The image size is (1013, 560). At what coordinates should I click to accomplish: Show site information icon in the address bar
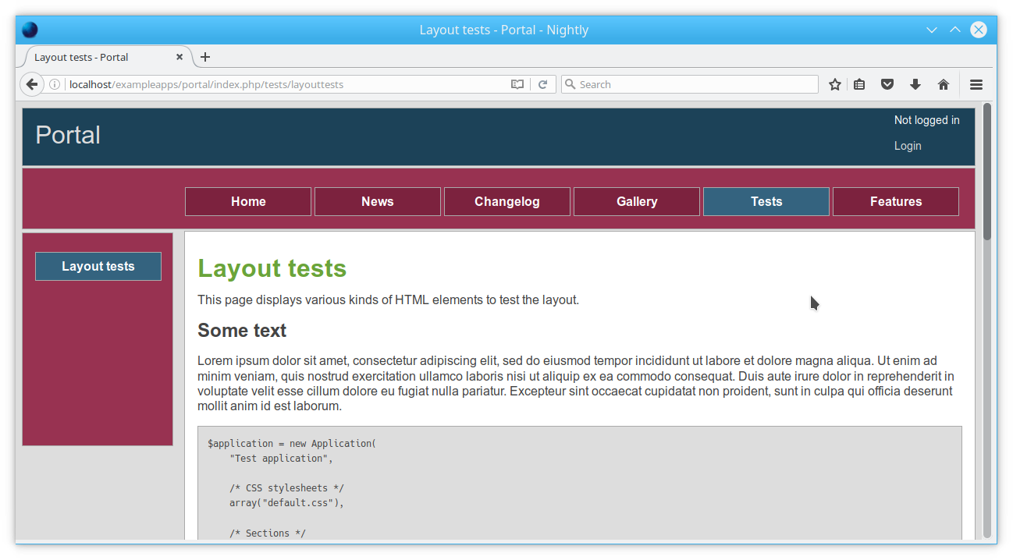pos(55,84)
